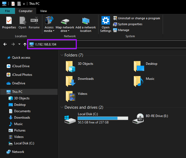Open Settings gear icon in ribbon
The width and height of the screenshot is (186, 158).
tap(105, 20)
